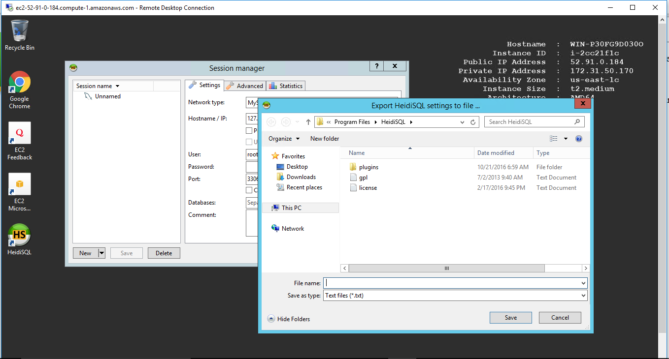Open the file dialog help icon
669x359 pixels.
click(x=579, y=139)
